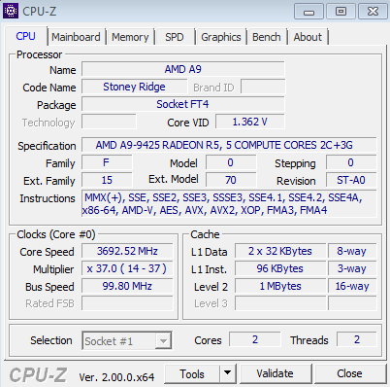Click the L1 Data 8-way value
The width and height of the screenshot is (390, 387).
click(352, 251)
